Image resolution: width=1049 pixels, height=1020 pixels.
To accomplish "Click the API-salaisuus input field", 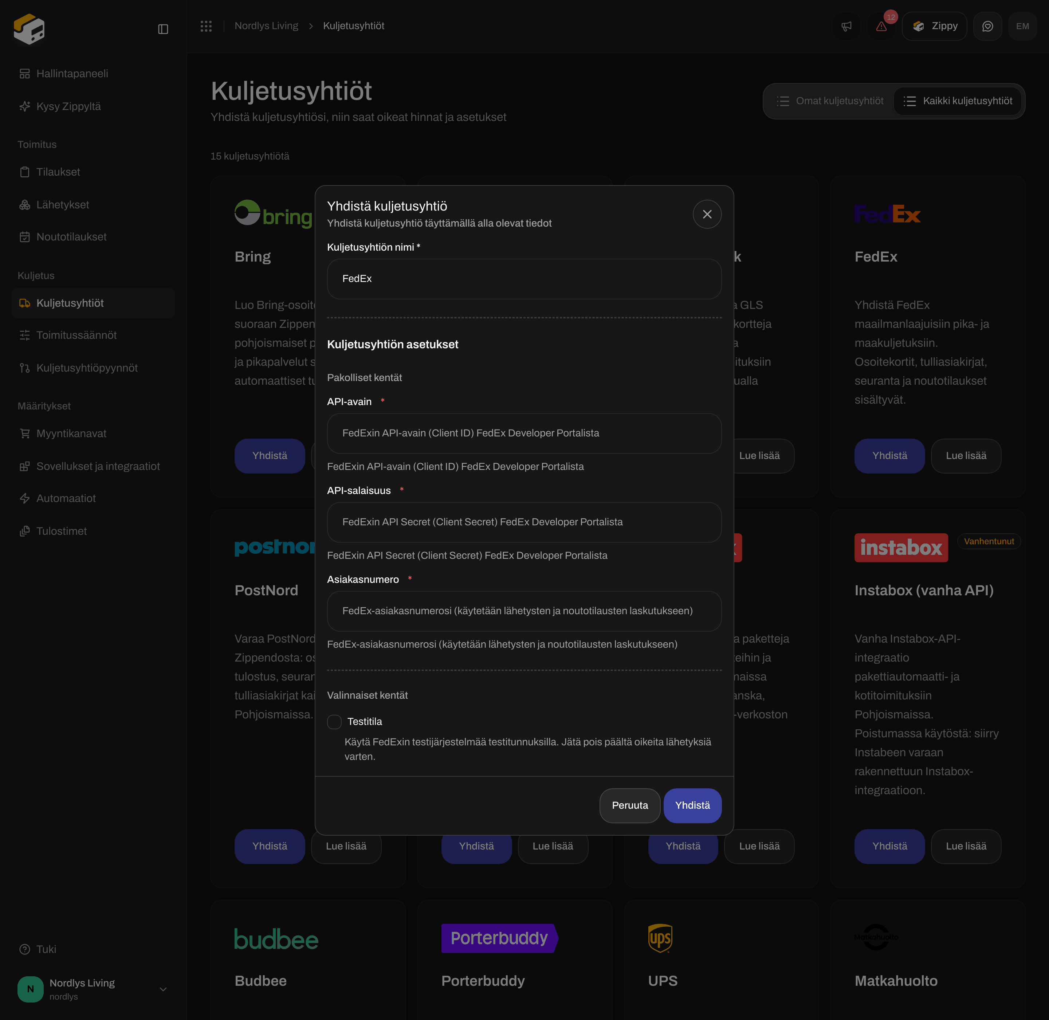I will (524, 522).
